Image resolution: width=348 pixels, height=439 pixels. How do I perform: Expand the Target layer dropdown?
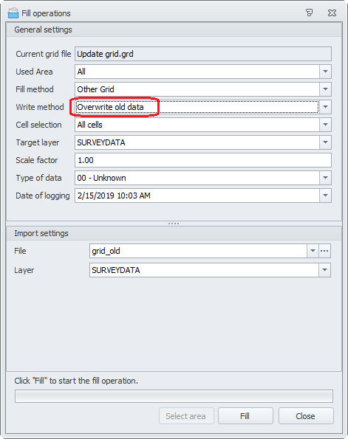coord(325,142)
